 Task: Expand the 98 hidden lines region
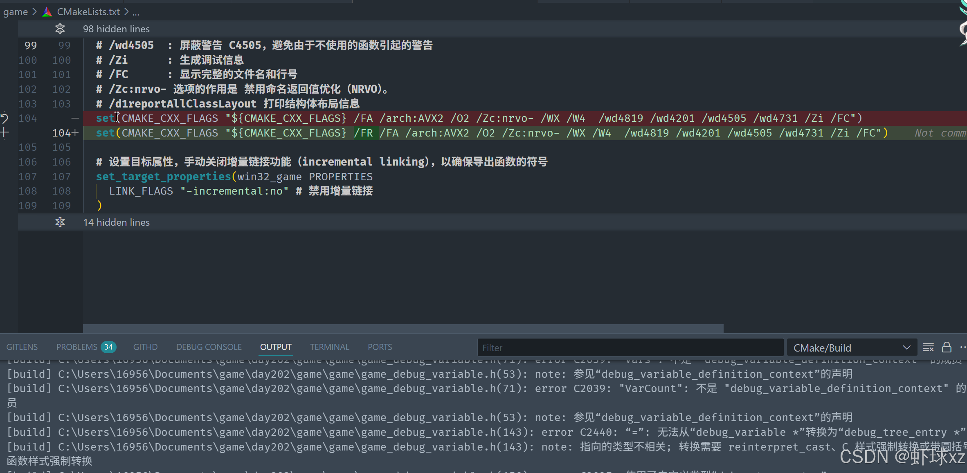point(116,29)
